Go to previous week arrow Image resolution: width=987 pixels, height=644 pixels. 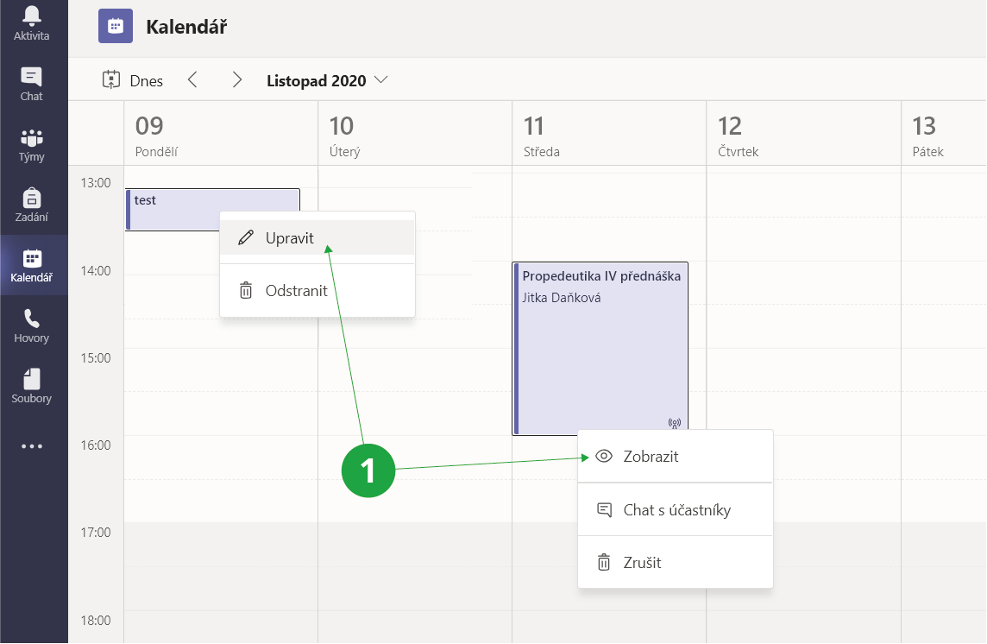coord(192,80)
